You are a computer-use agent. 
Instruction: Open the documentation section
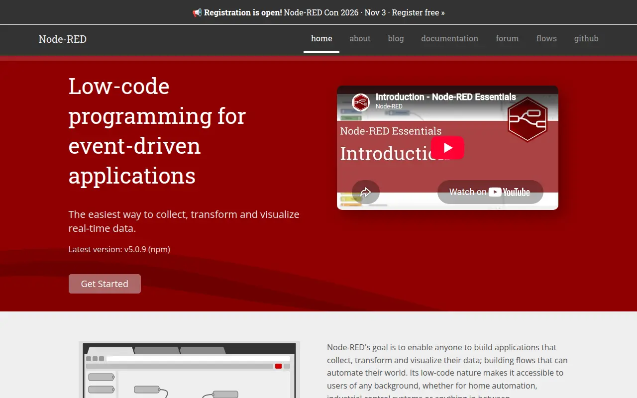450,39
